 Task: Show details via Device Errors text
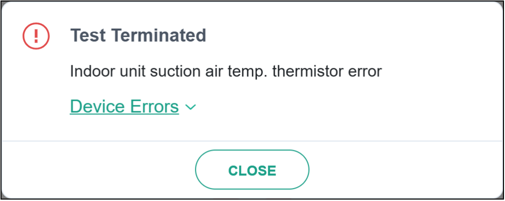124,107
